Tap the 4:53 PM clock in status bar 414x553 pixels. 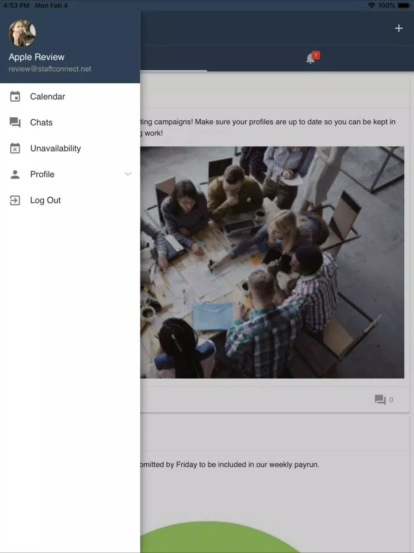(16, 5)
